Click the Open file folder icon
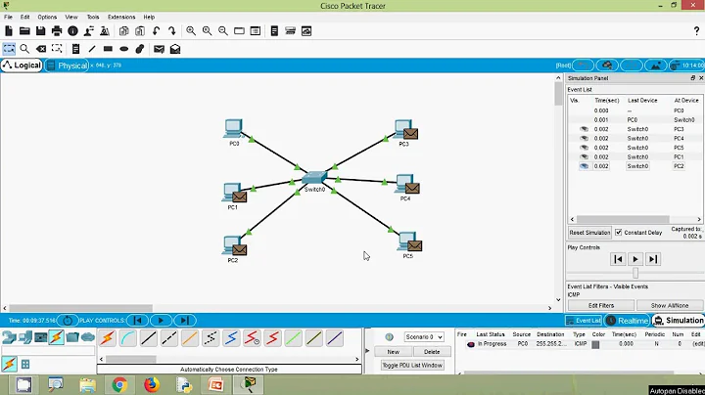Image resolution: width=705 pixels, height=395 pixels. point(24,31)
